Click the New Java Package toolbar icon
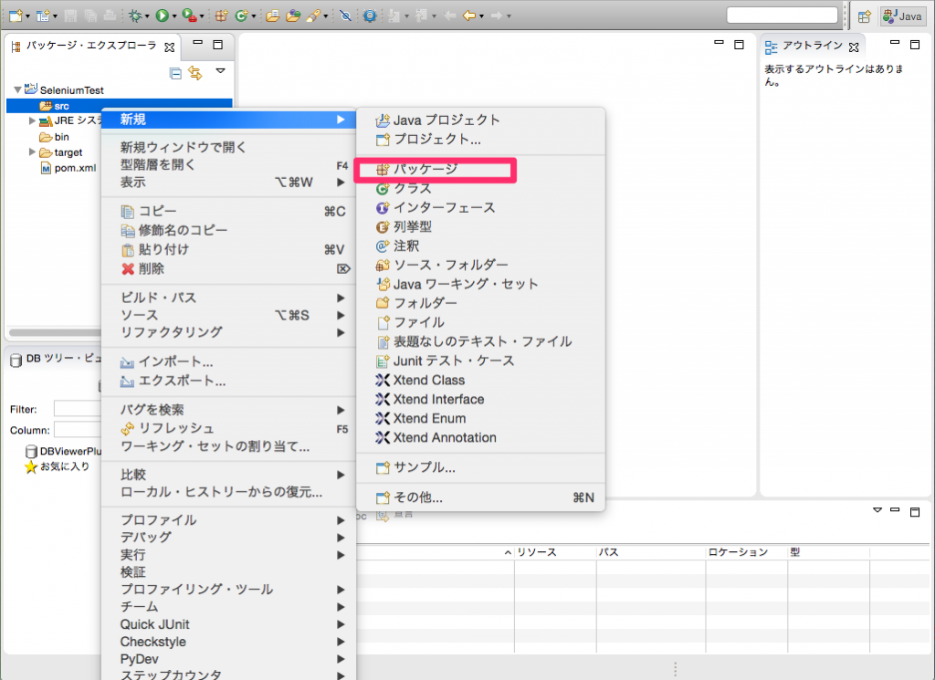This screenshot has width=935, height=680. click(x=220, y=16)
